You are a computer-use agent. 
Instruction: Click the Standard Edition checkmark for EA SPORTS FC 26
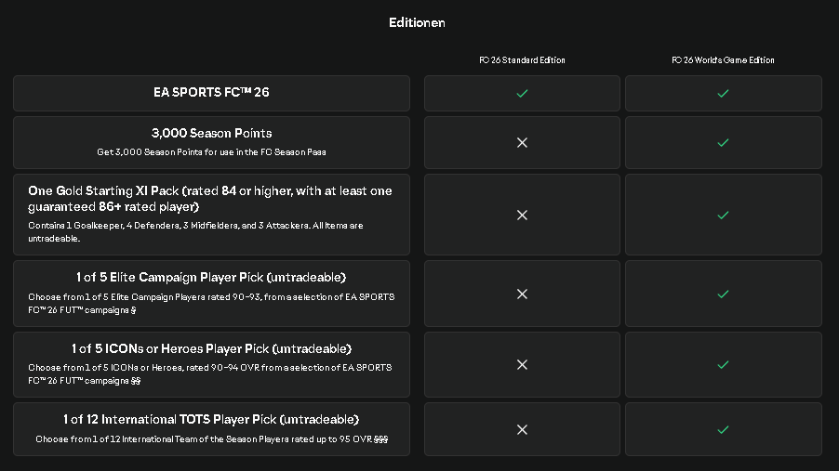(522, 94)
